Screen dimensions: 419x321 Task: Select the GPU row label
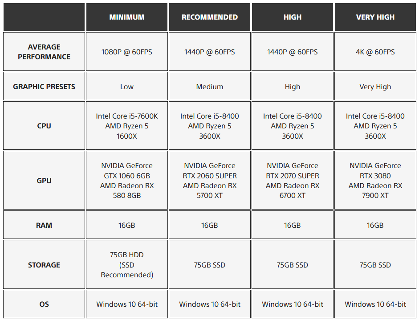(x=44, y=181)
